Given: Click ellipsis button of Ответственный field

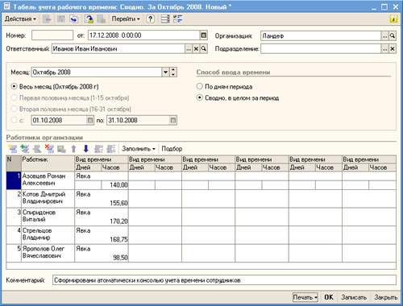Looking at the screenshot, I should tap(189, 49).
